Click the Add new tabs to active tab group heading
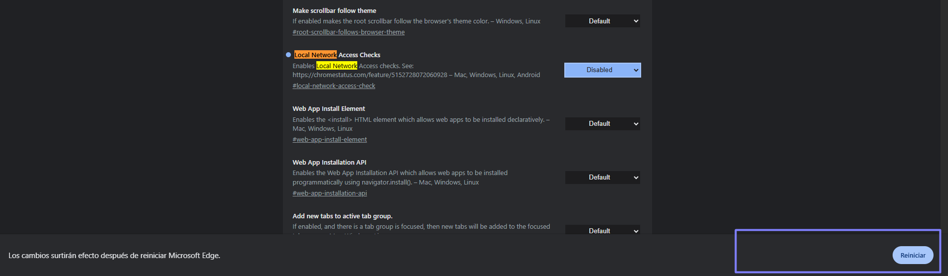 342,216
